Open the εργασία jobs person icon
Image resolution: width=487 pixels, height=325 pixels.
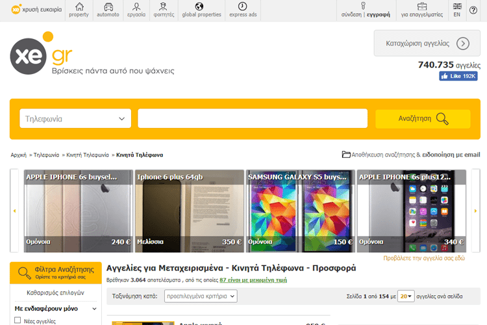coord(136,6)
